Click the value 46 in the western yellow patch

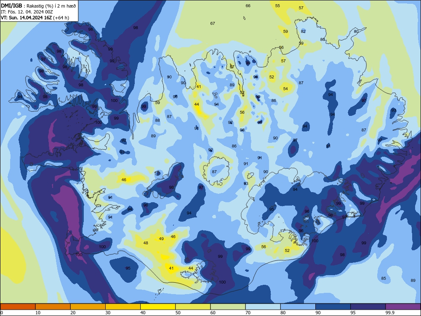click(x=124, y=179)
